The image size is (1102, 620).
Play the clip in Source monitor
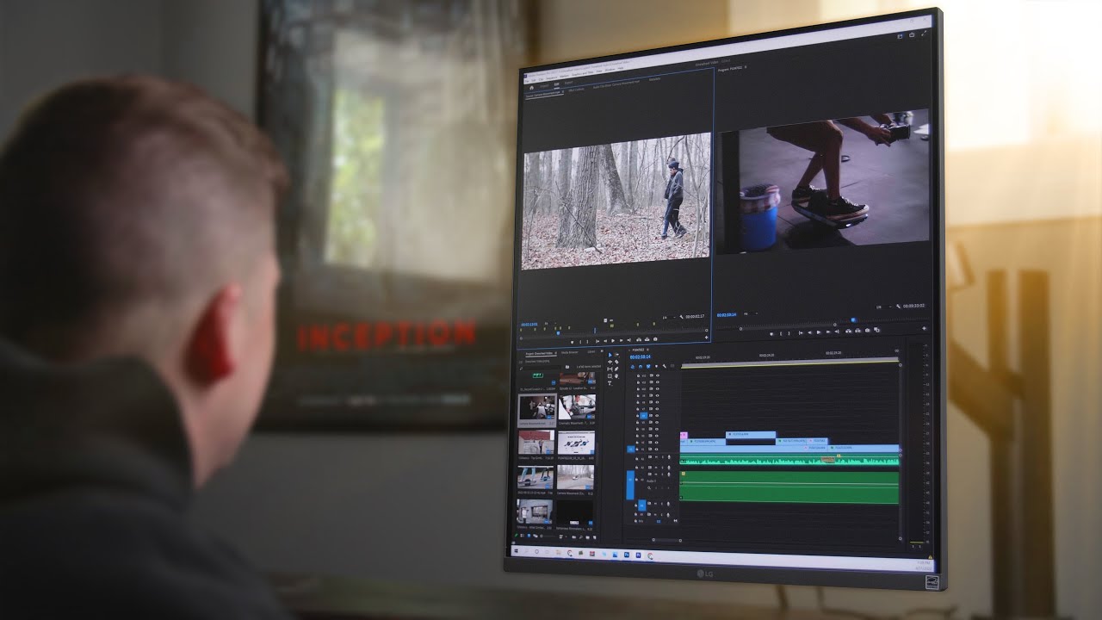point(613,340)
